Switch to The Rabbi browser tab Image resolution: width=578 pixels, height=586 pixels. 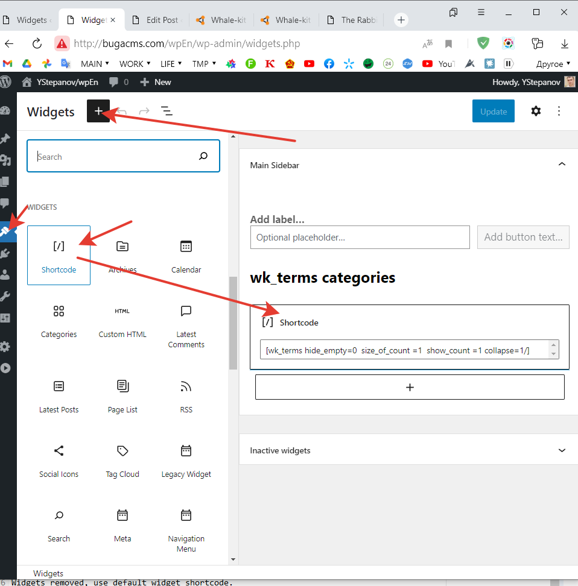352,20
